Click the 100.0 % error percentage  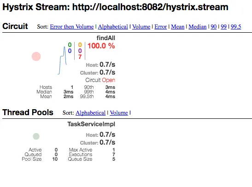click(x=101, y=46)
